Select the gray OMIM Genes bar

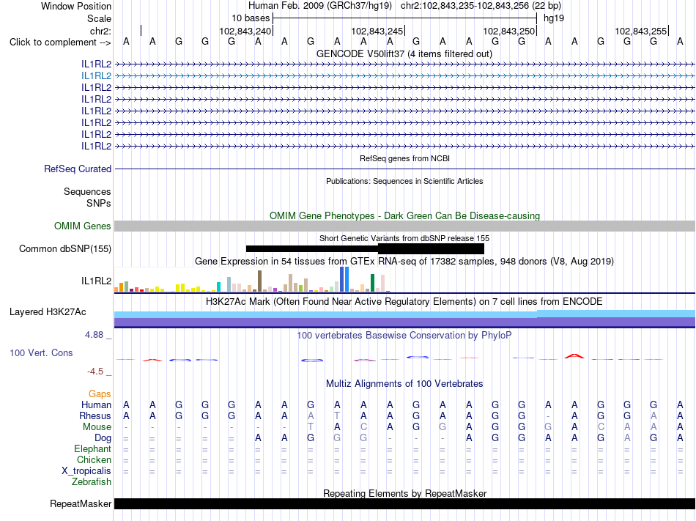[404, 226]
